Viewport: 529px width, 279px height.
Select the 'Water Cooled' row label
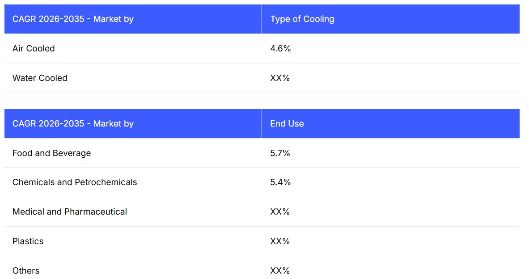click(x=40, y=78)
